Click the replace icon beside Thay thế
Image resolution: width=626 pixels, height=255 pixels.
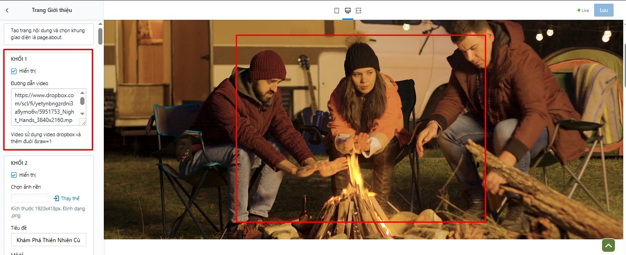pyautogui.click(x=56, y=198)
